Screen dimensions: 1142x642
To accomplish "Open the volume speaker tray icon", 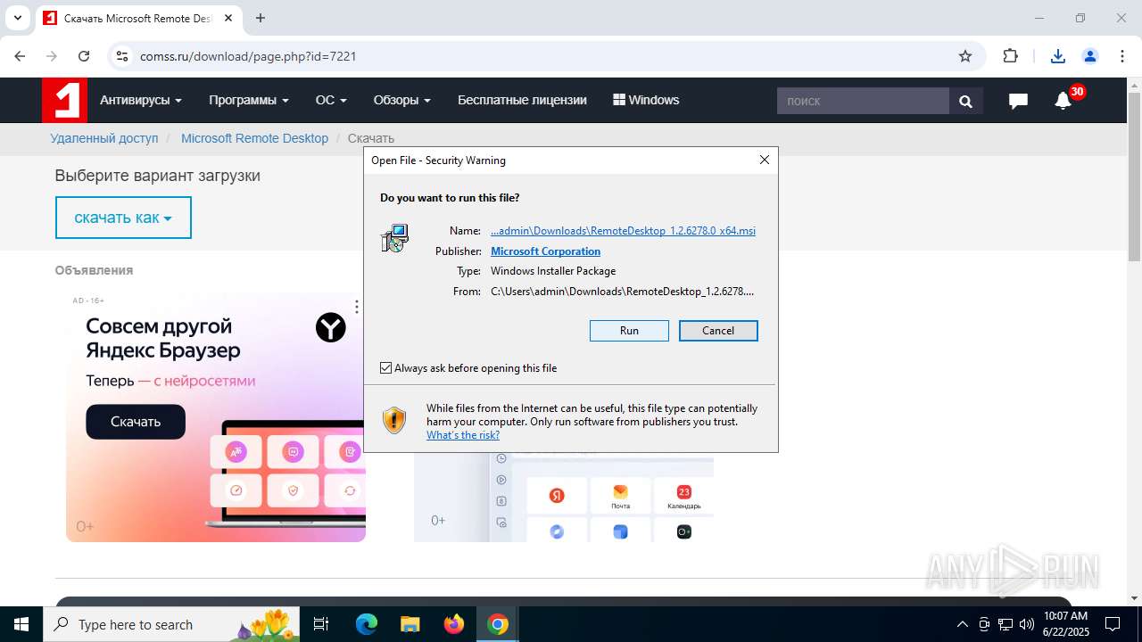I will tap(1026, 624).
